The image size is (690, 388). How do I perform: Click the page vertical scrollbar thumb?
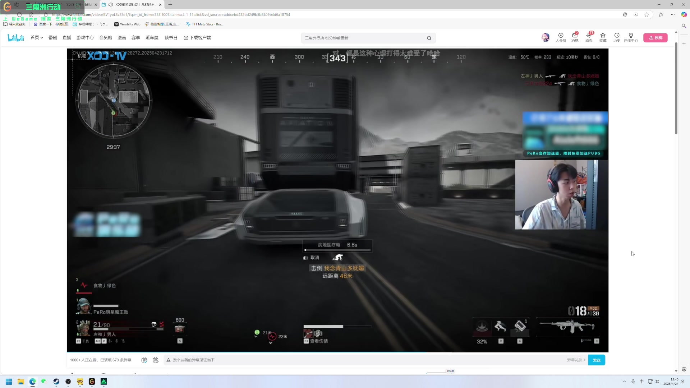676,88
